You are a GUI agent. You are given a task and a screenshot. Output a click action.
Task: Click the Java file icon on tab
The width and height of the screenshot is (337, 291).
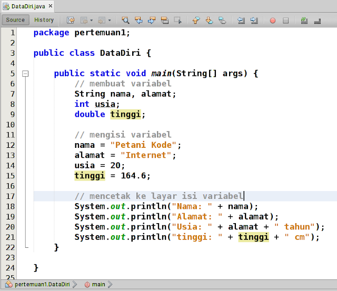point(6,6)
